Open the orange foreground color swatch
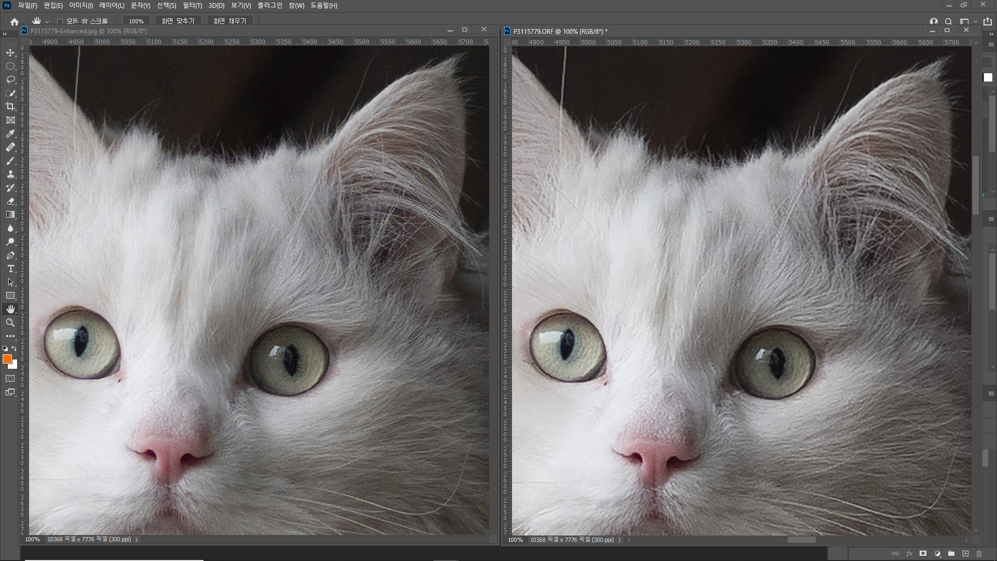997x561 pixels. 7,359
